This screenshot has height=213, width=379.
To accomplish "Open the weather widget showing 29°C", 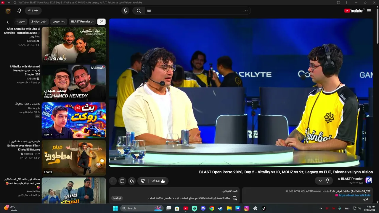I will pos(11,208).
